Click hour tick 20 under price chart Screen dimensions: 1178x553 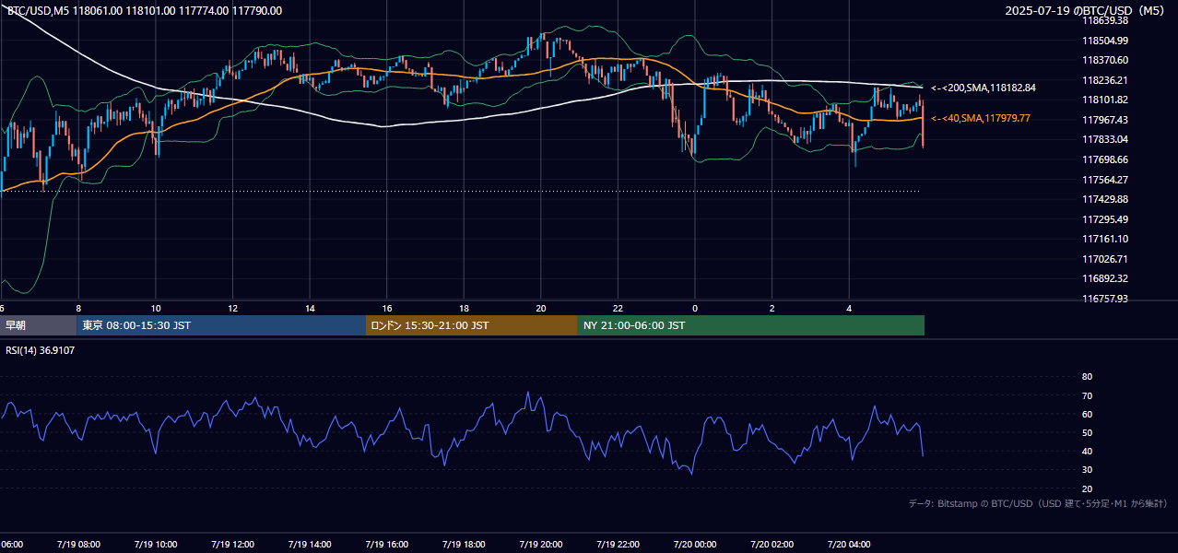pos(541,309)
